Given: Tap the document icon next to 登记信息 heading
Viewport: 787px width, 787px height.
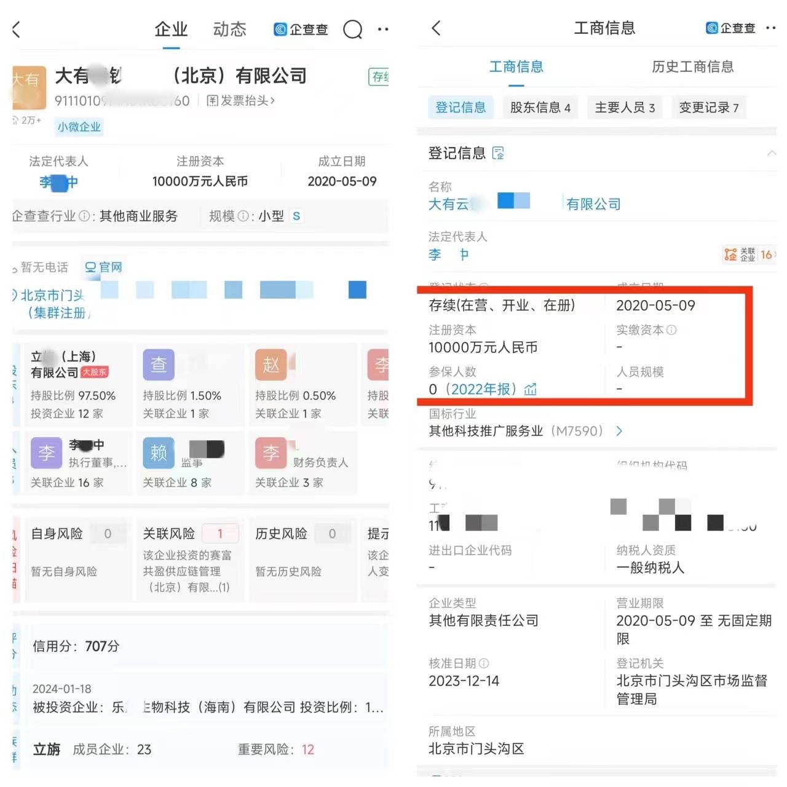Looking at the screenshot, I should 499,153.
